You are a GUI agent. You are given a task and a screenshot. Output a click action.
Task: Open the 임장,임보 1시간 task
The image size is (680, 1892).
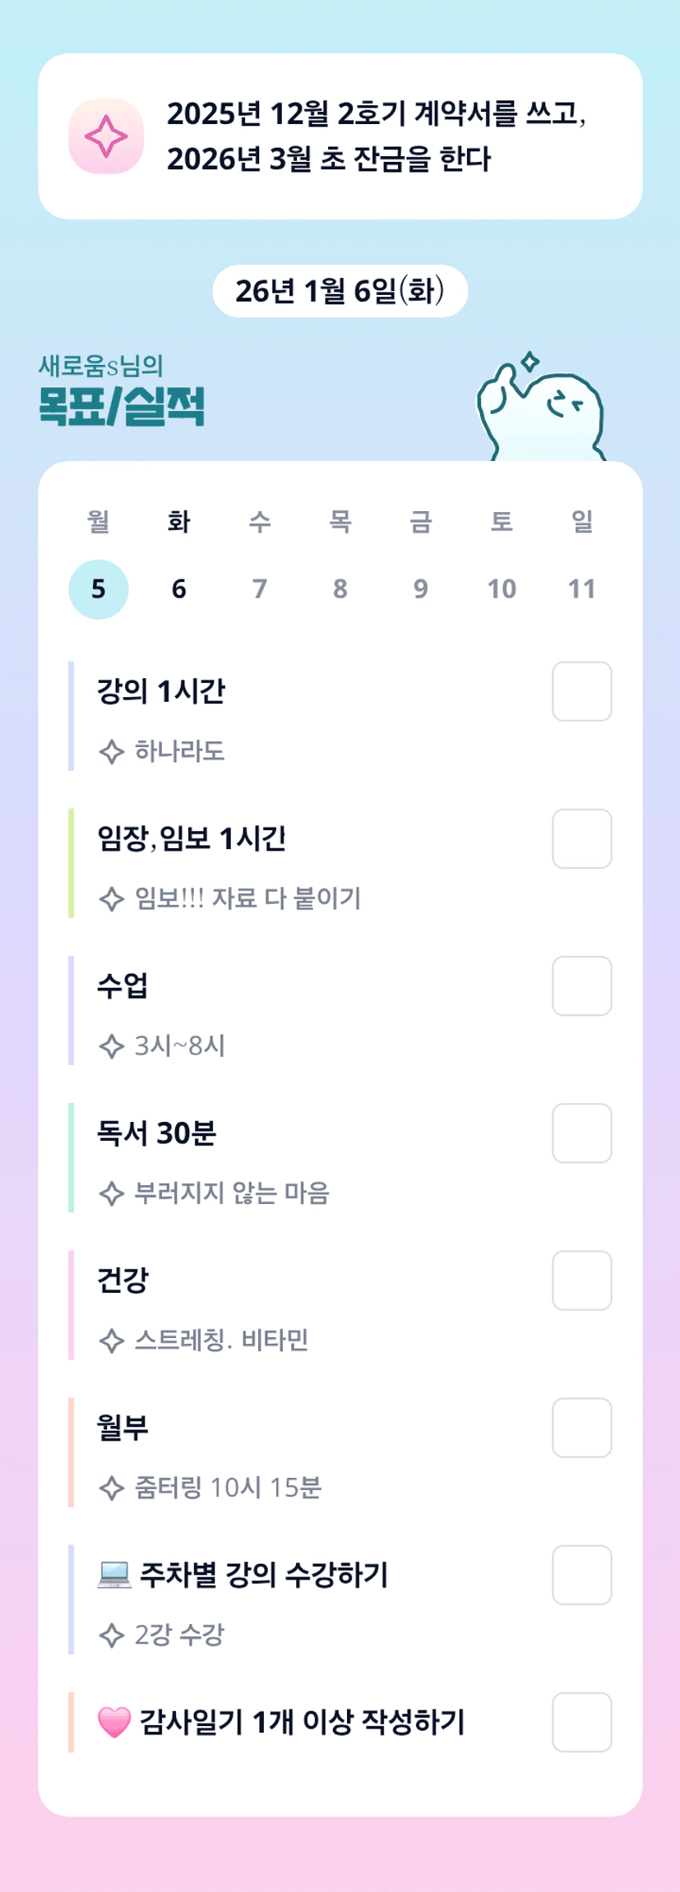tap(192, 838)
